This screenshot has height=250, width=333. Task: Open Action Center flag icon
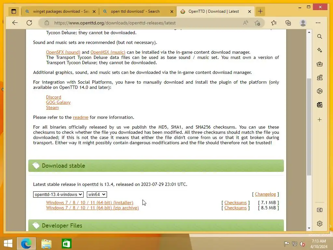[x=286, y=244]
